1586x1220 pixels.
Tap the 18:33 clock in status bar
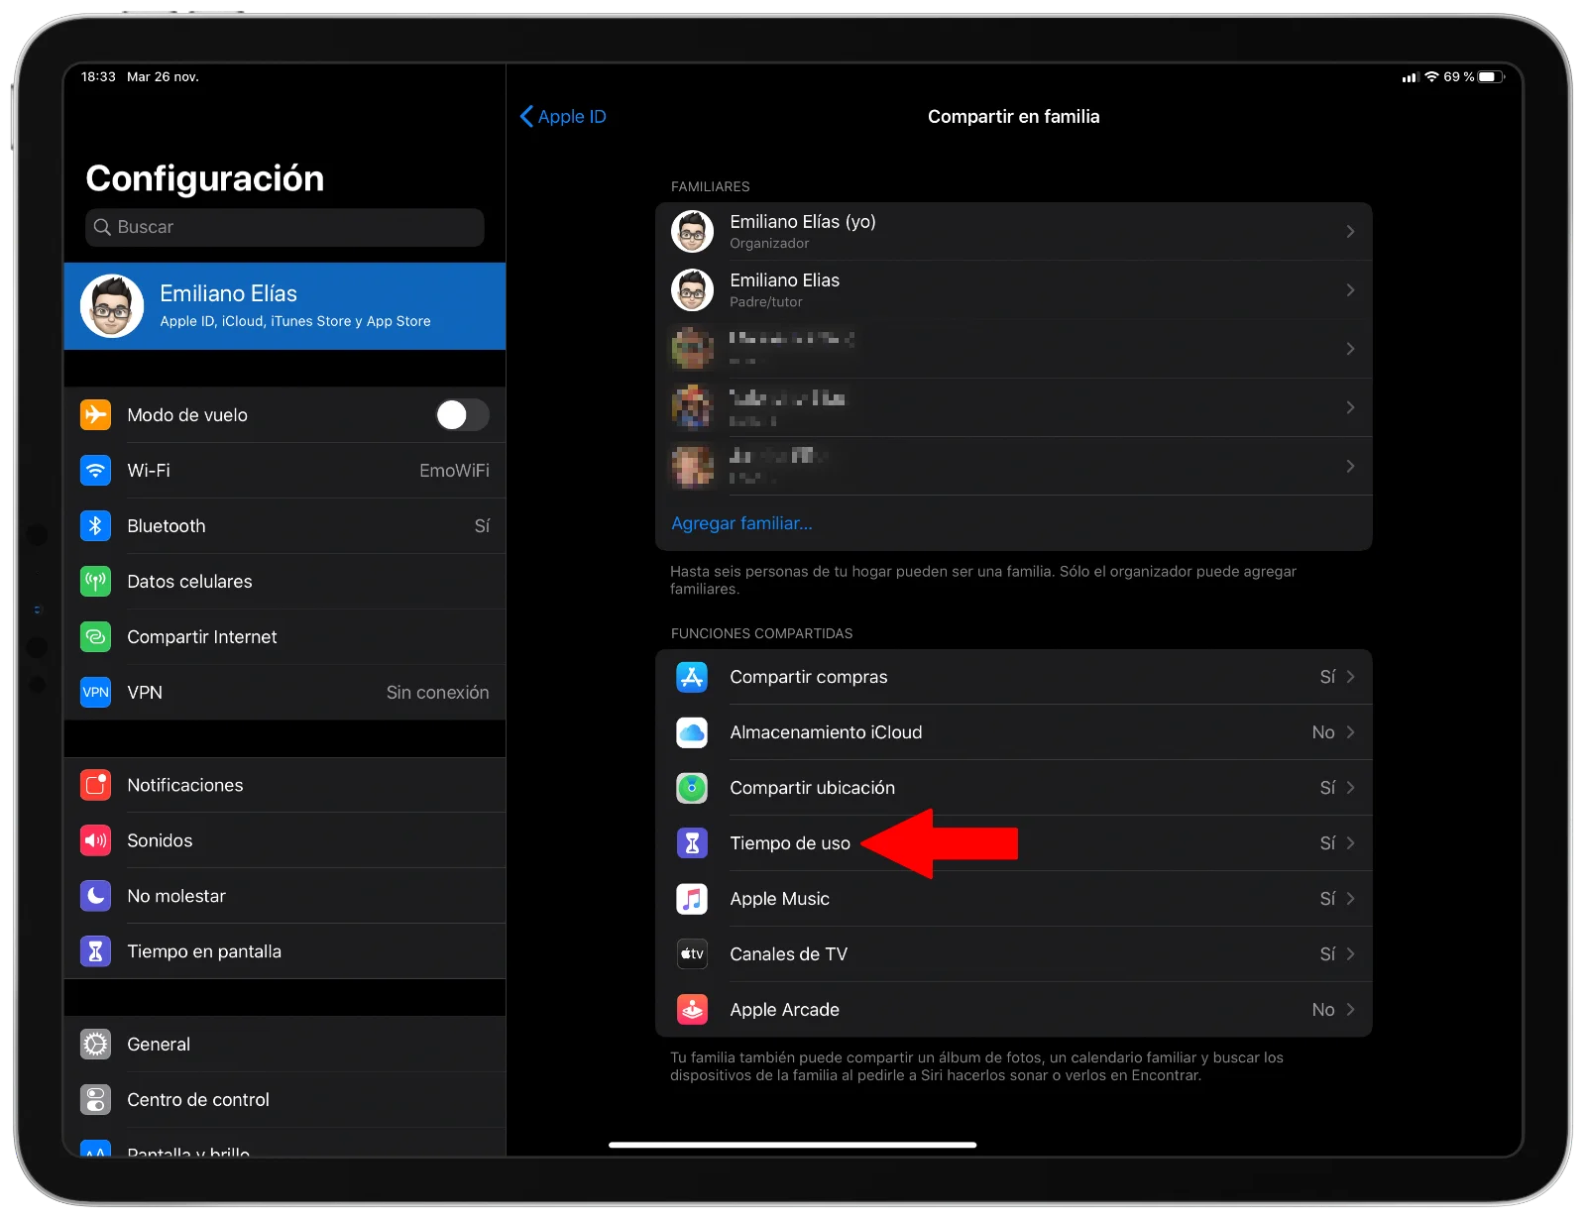98,76
